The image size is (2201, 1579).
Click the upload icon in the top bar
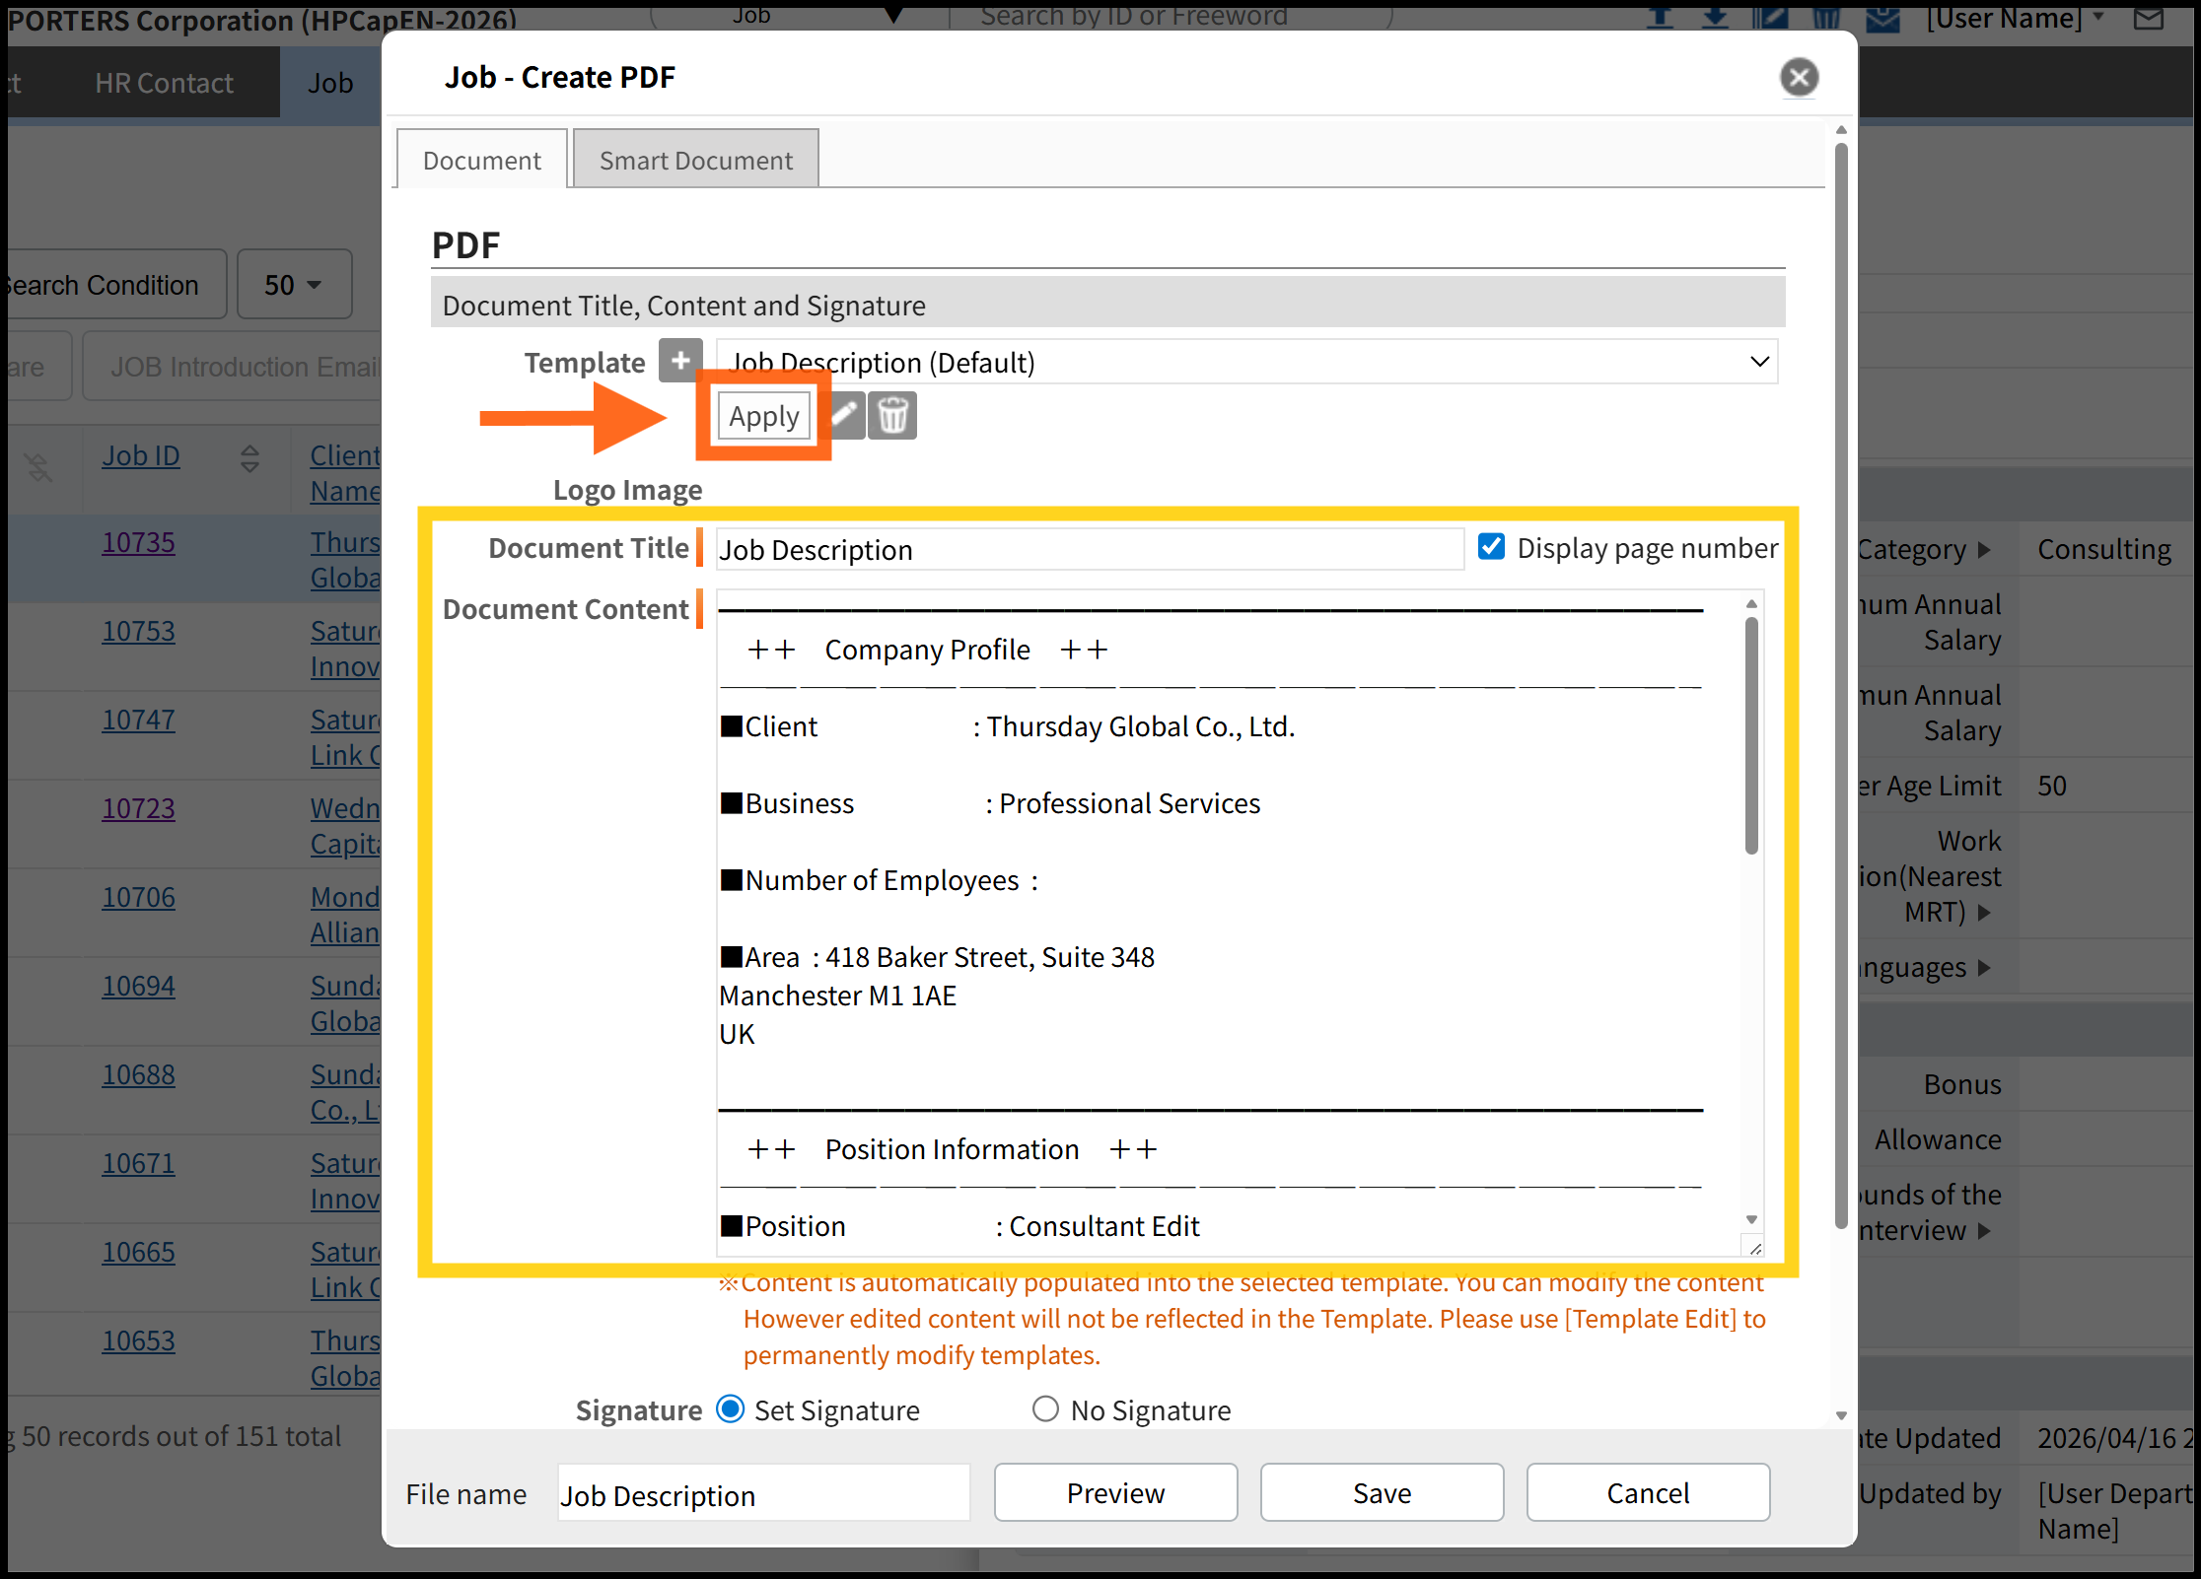1661,18
